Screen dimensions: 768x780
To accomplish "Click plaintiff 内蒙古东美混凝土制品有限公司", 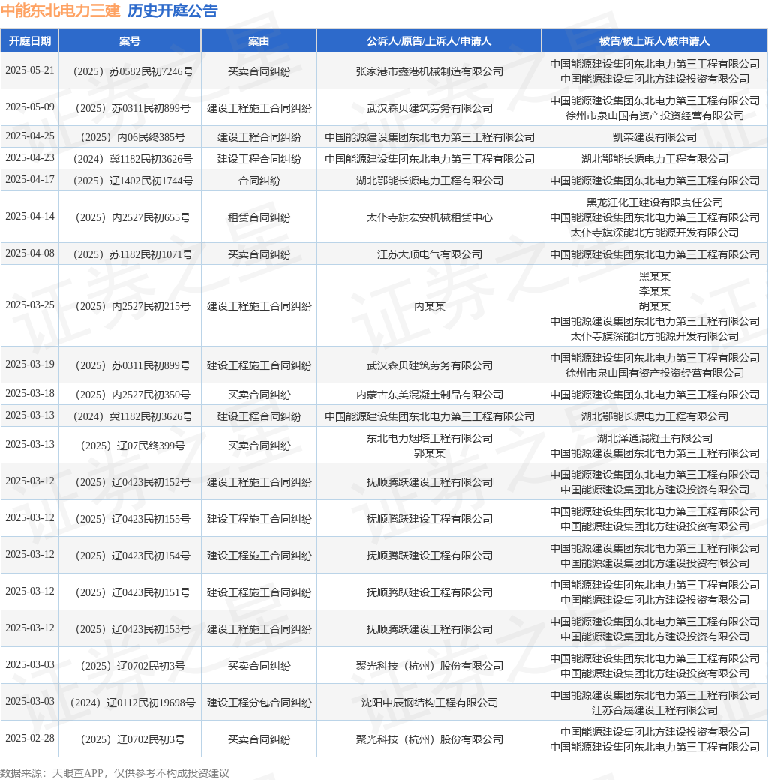I will (x=429, y=394).
